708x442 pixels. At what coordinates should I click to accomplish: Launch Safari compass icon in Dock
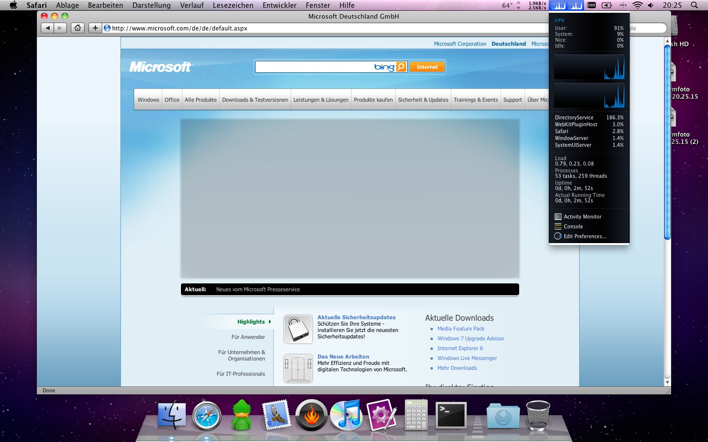(x=206, y=415)
